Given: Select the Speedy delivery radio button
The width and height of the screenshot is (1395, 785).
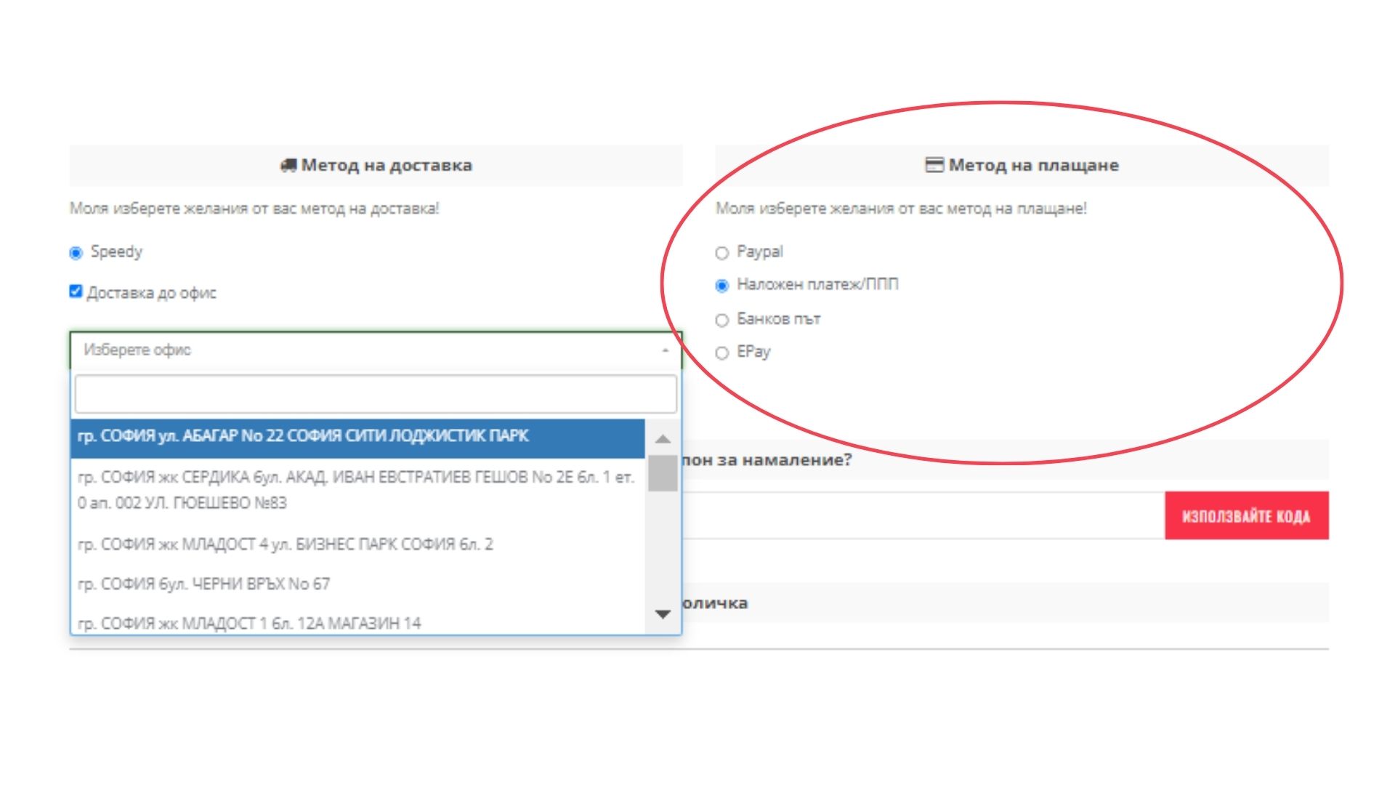Looking at the screenshot, I should pyautogui.click(x=76, y=253).
